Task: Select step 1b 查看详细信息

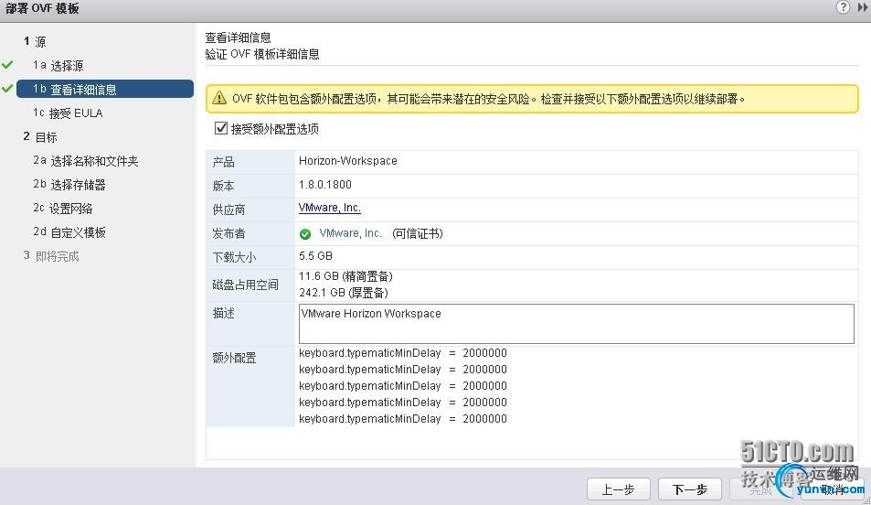Action: tap(105, 89)
